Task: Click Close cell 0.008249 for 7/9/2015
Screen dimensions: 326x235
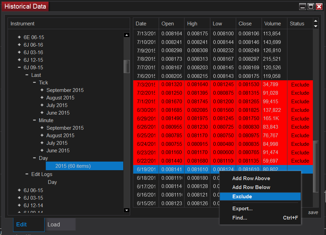Action: 249,50
